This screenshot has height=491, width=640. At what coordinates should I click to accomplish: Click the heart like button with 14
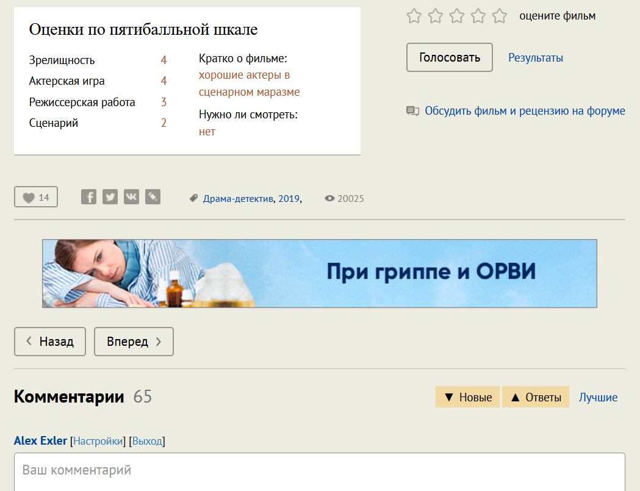point(36,197)
